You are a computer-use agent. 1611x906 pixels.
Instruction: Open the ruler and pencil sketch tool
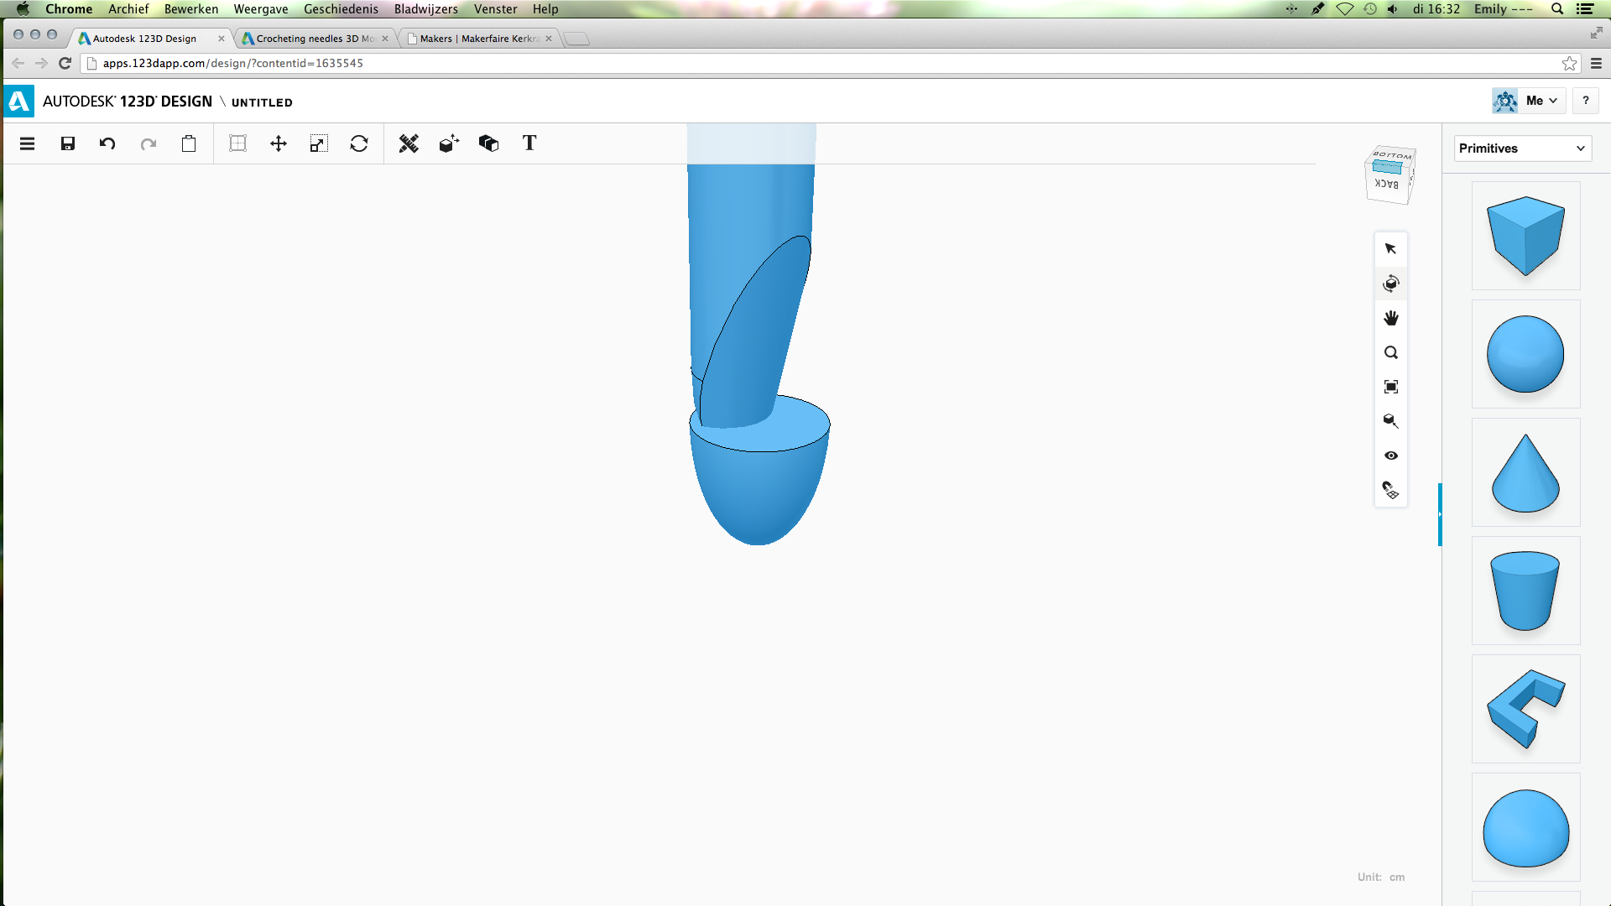click(x=409, y=143)
